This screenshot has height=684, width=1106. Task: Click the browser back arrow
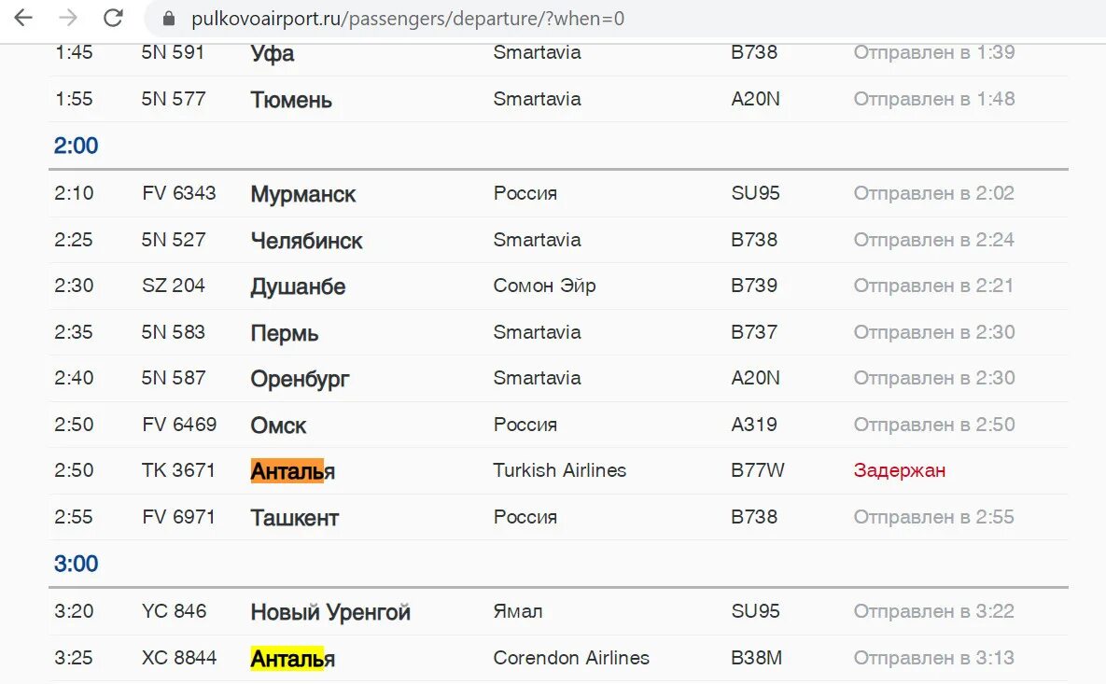[23, 18]
